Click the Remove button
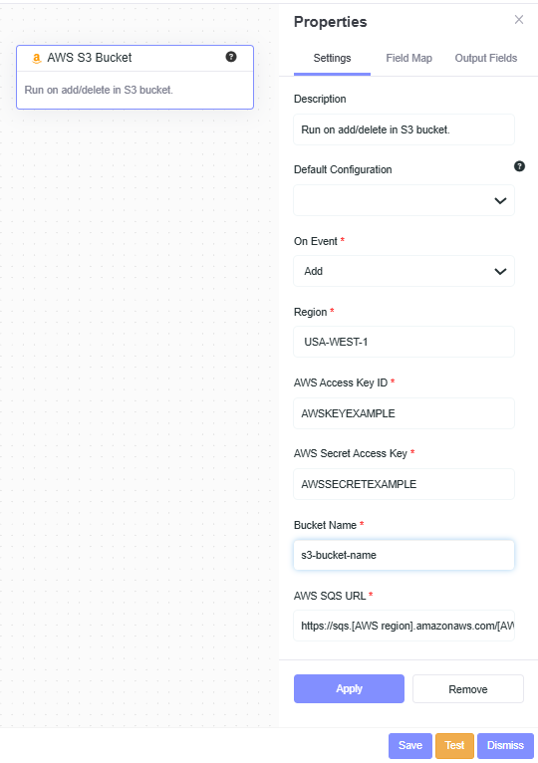The image size is (538, 763). (468, 689)
